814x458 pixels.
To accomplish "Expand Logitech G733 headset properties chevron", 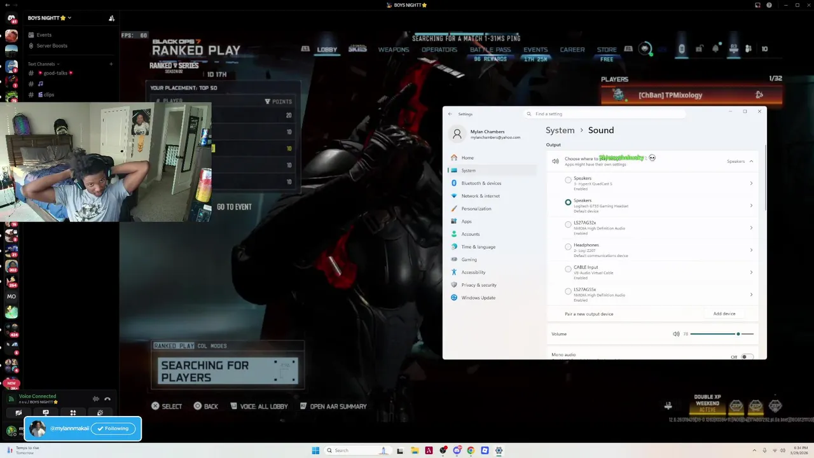I will click(751, 205).
